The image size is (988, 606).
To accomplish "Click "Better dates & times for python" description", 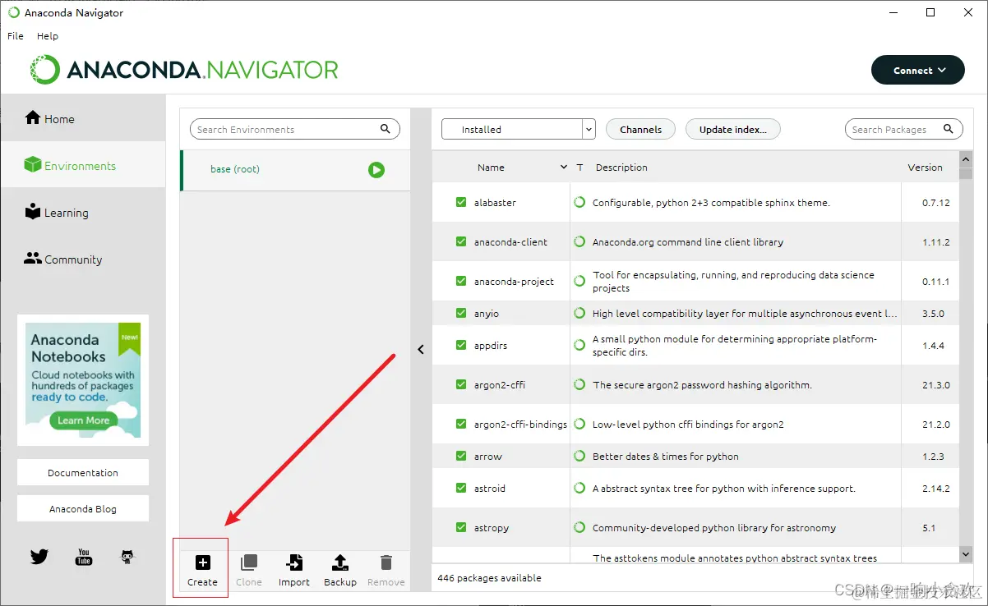I will [666, 457].
